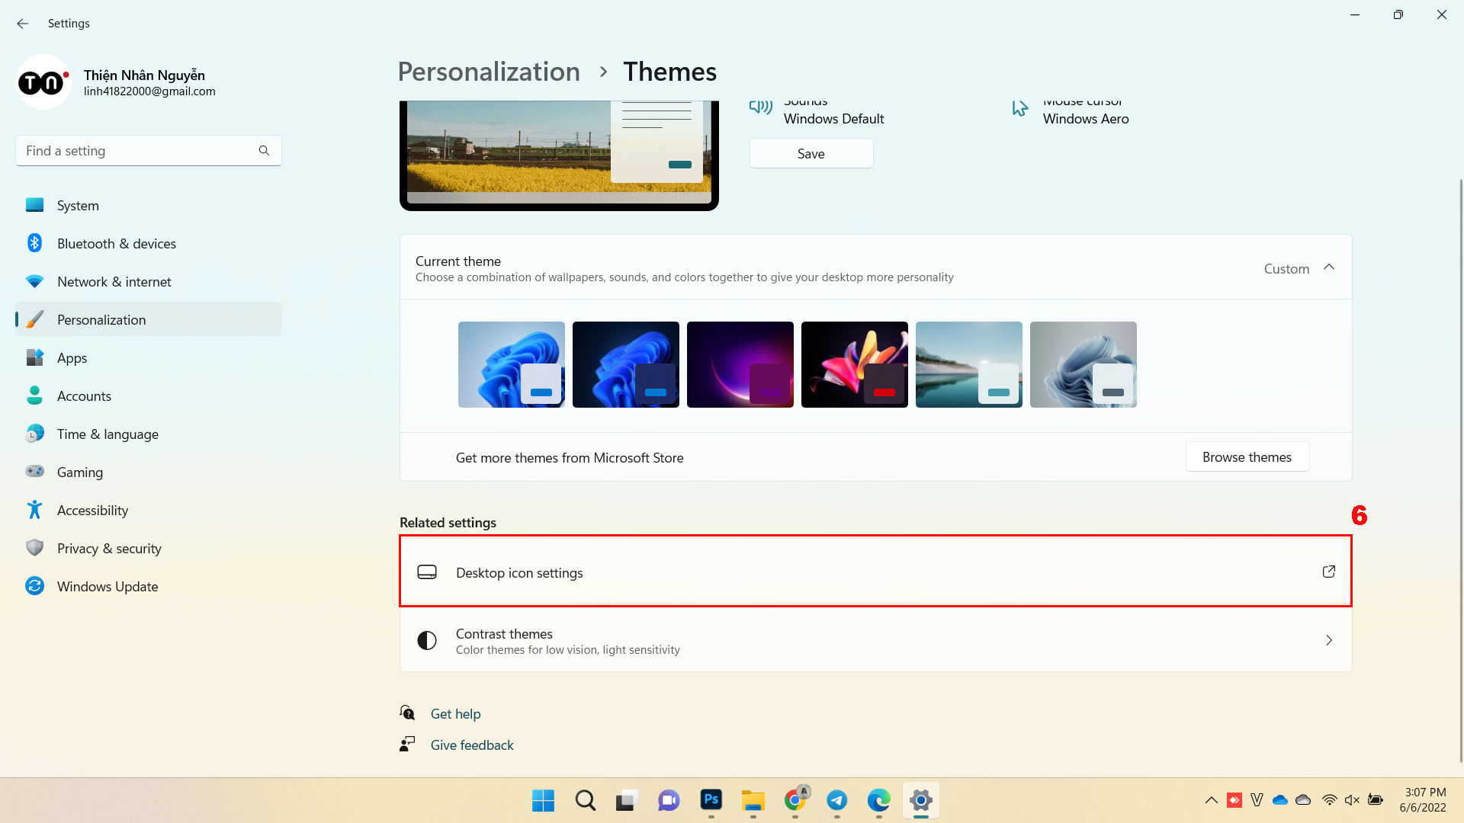The width and height of the screenshot is (1464, 823).
Task: Click the red app icon in system tray
Action: (x=1234, y=800)
